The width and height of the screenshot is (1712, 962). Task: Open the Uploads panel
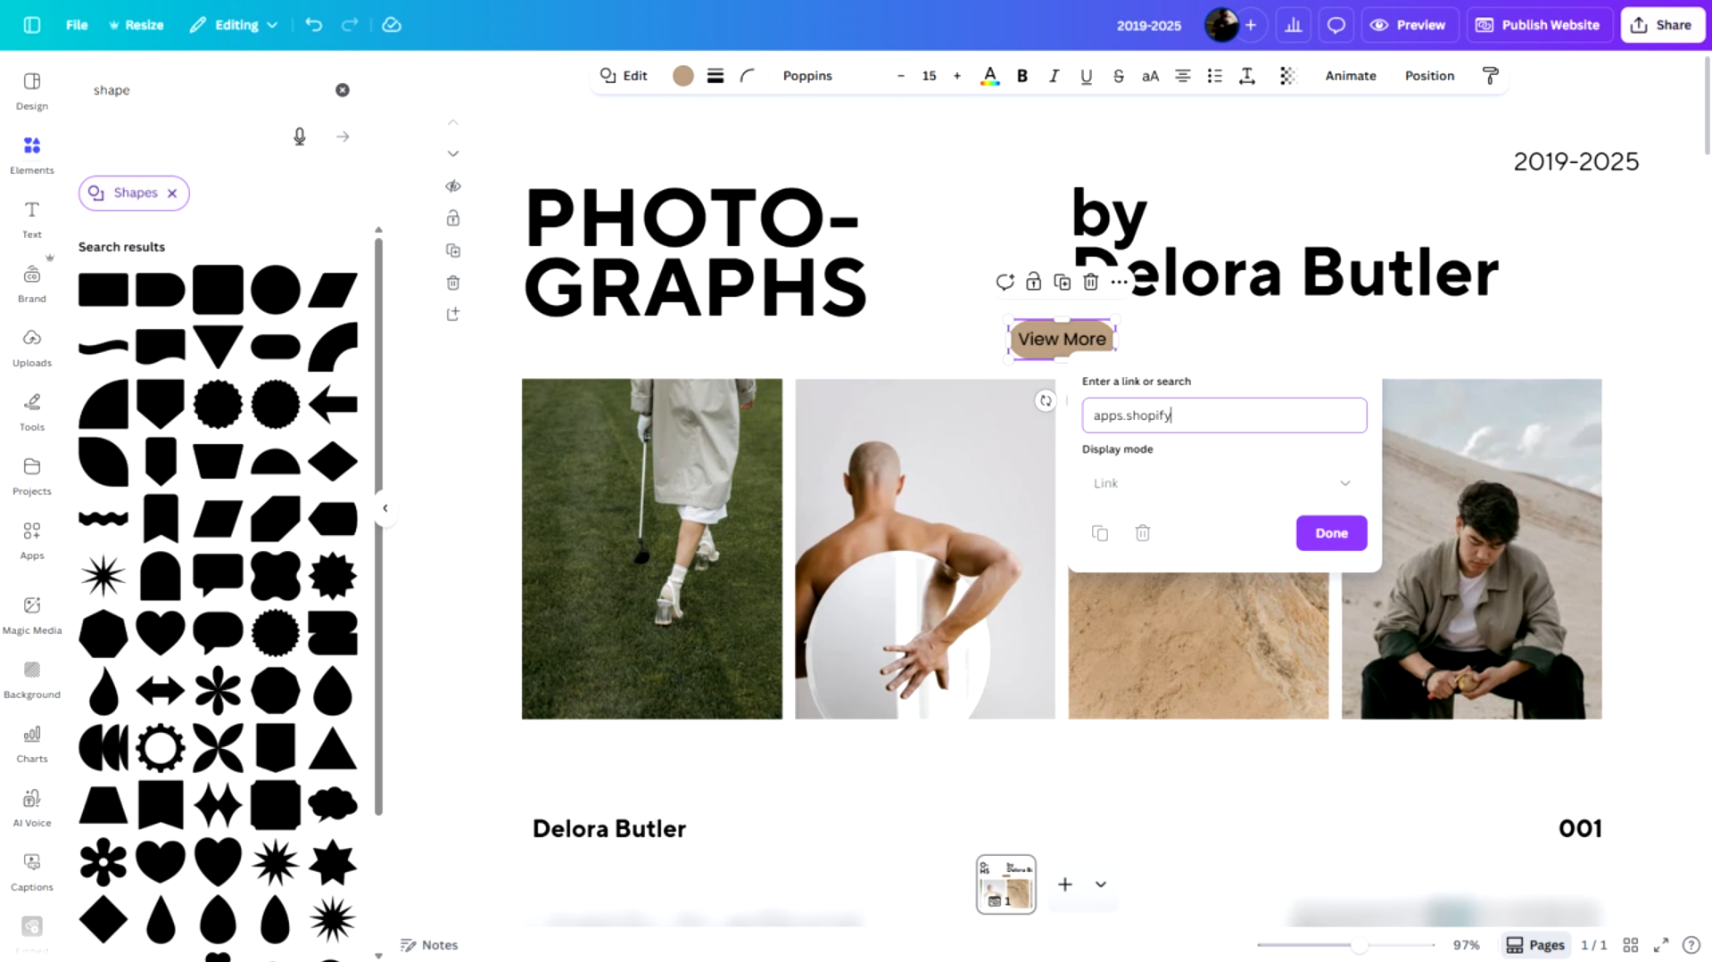pos(32,346)
